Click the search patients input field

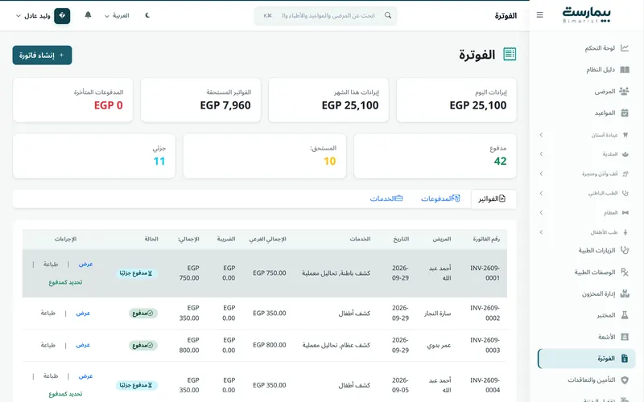tap(325, 15)
